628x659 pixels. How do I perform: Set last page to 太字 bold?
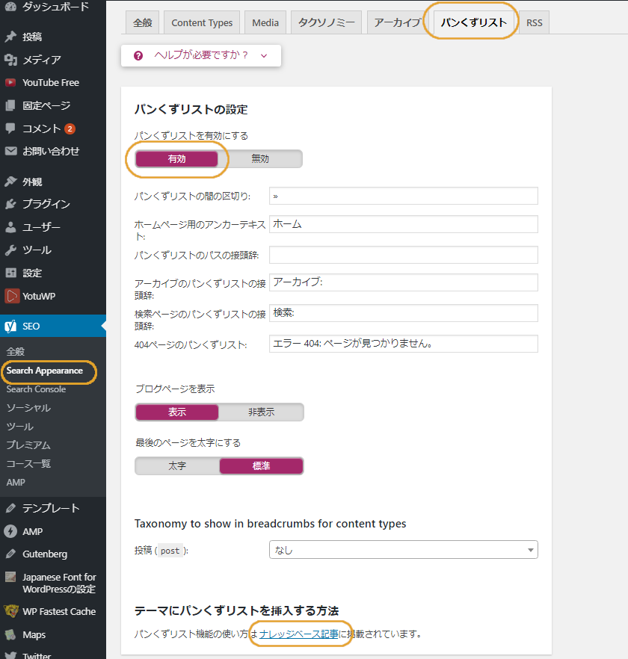click(x=177, y=466)
